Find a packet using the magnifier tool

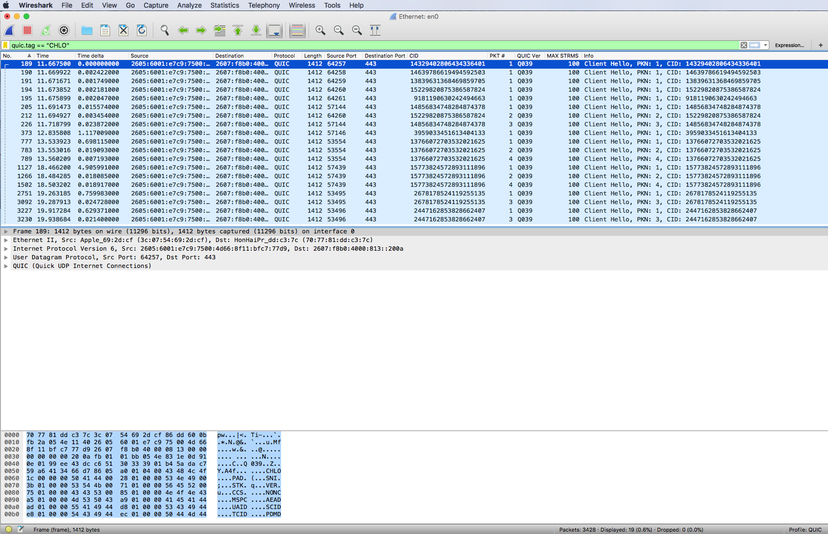[164, 30]
